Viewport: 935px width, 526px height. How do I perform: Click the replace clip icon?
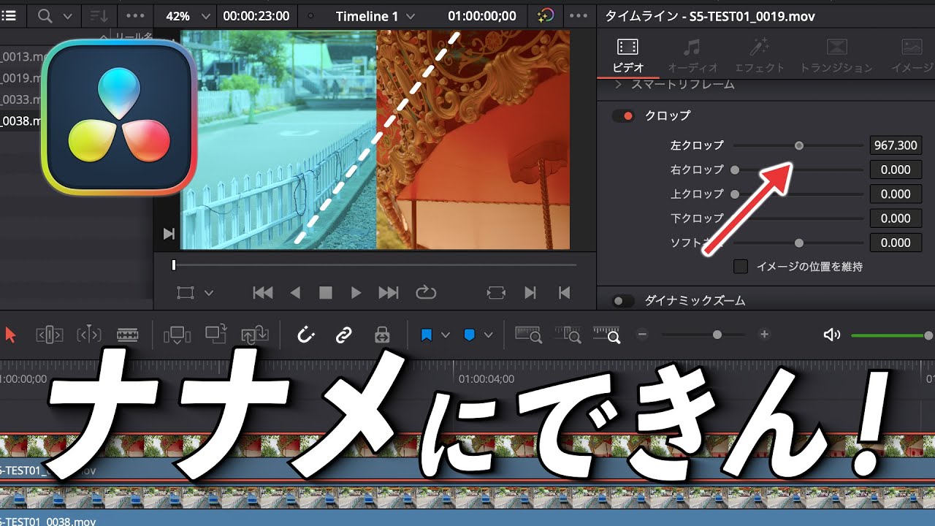(255, 335)
